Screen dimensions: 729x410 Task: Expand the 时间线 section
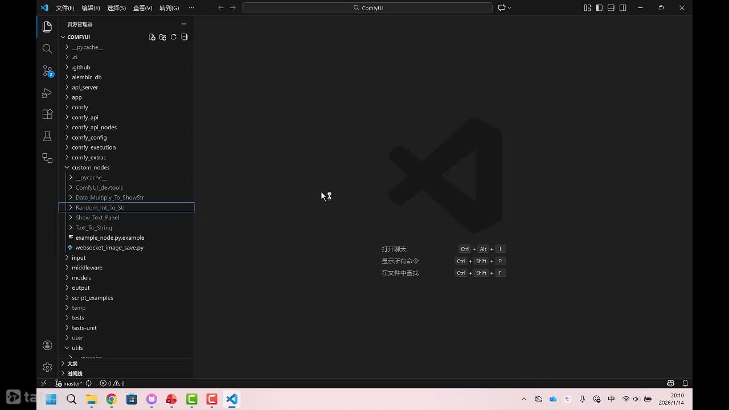coord(75,374)
